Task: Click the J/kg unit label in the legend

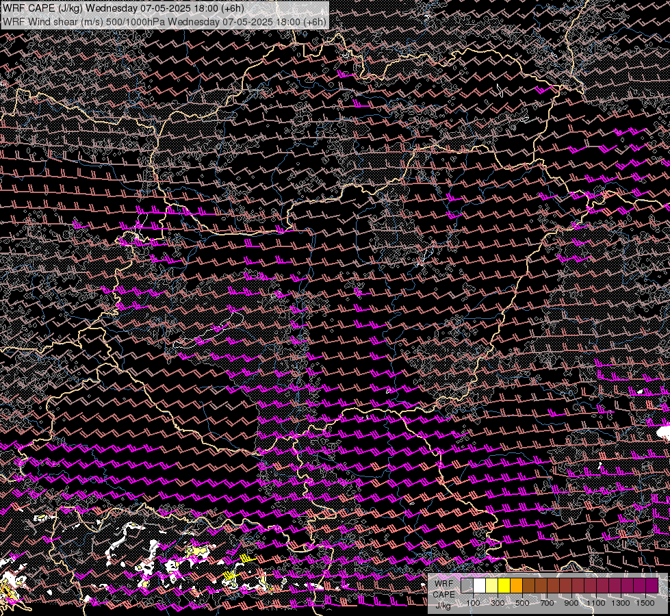Action: pos(444,605)
